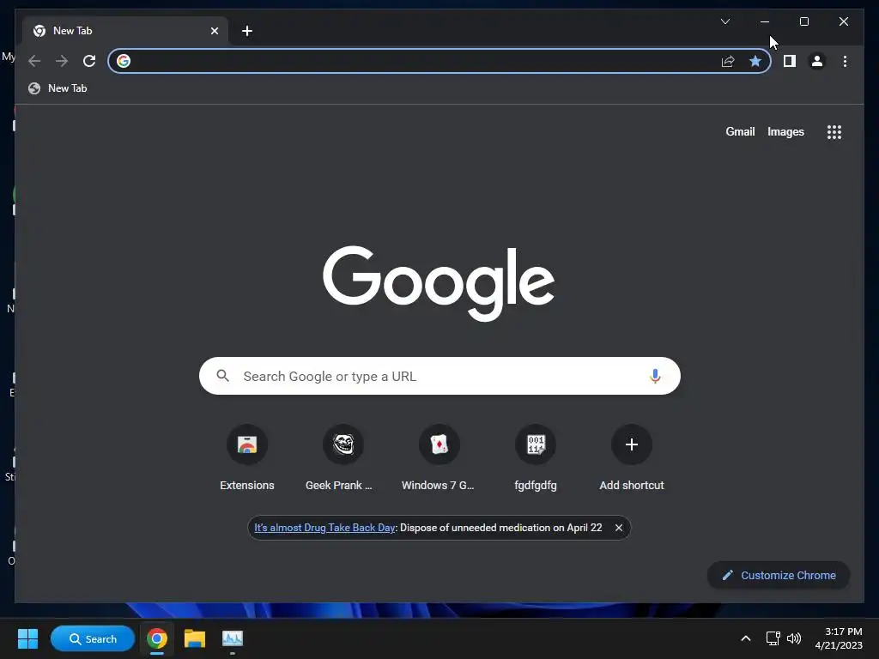Open the profile avatar menu
879x659 pixels.
click(x=817, y=61)
